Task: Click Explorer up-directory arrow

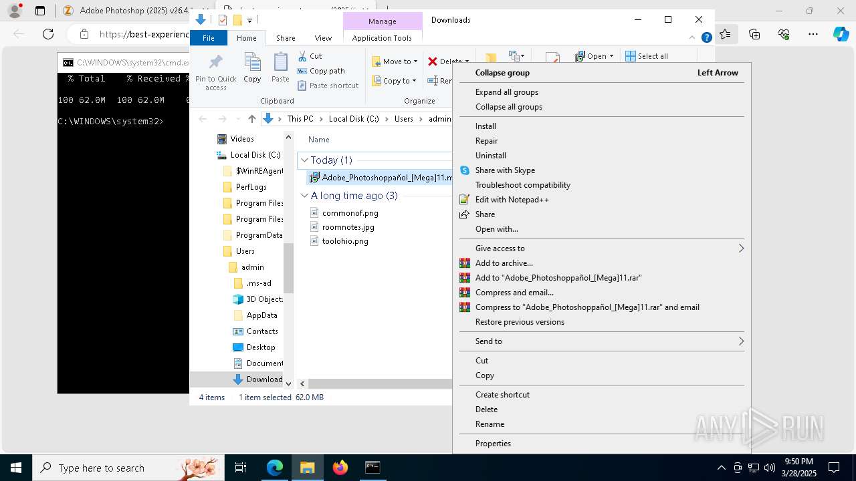Action: [x=252, y=119]
